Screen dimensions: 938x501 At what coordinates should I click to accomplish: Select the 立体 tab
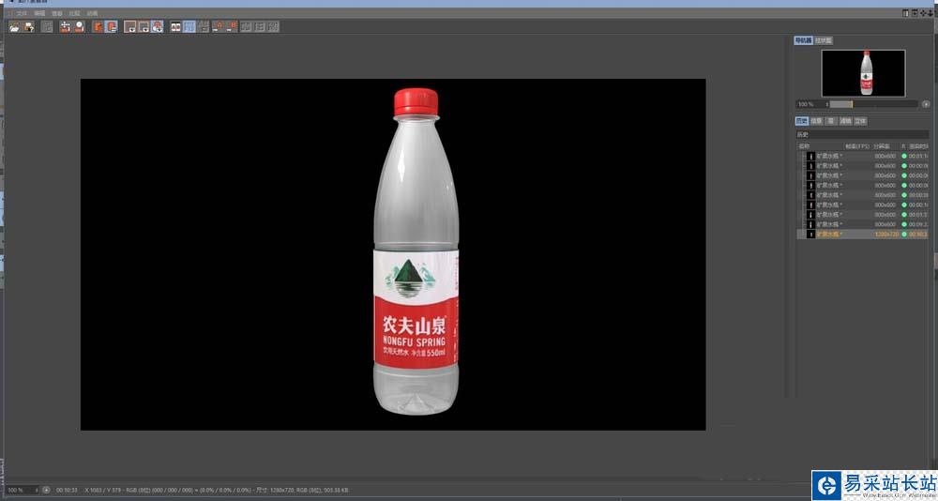click(x=860, y=121)
